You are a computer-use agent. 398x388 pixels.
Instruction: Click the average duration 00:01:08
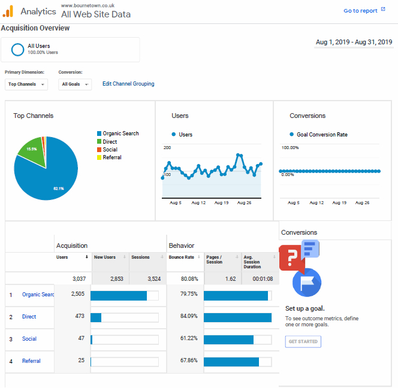point(263,279)
